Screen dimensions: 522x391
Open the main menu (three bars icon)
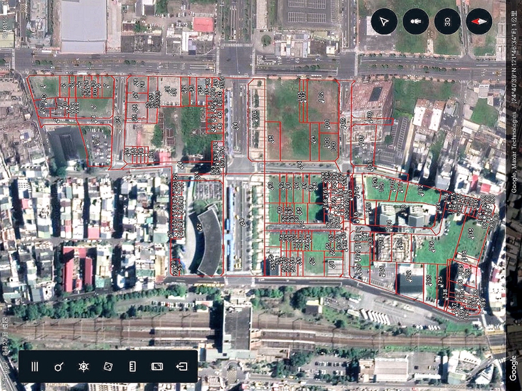coord(35,367)
